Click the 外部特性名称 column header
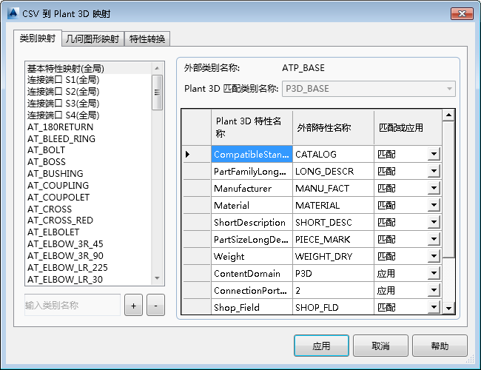 tap(333, 127)
